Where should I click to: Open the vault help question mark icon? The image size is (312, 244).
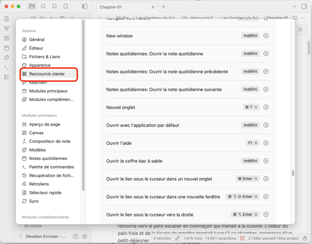76,236
